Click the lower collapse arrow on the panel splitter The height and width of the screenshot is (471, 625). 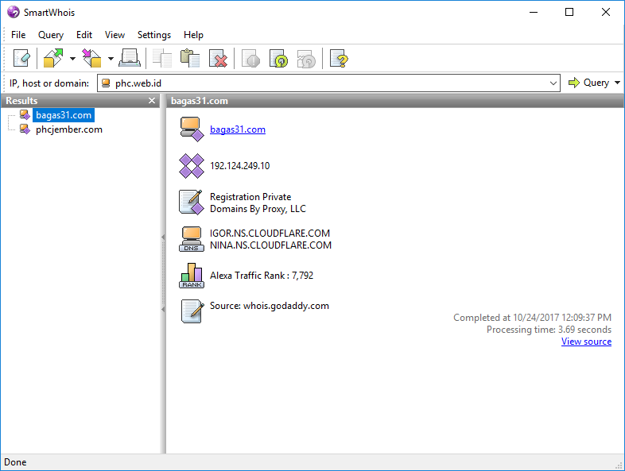(163, 309)
